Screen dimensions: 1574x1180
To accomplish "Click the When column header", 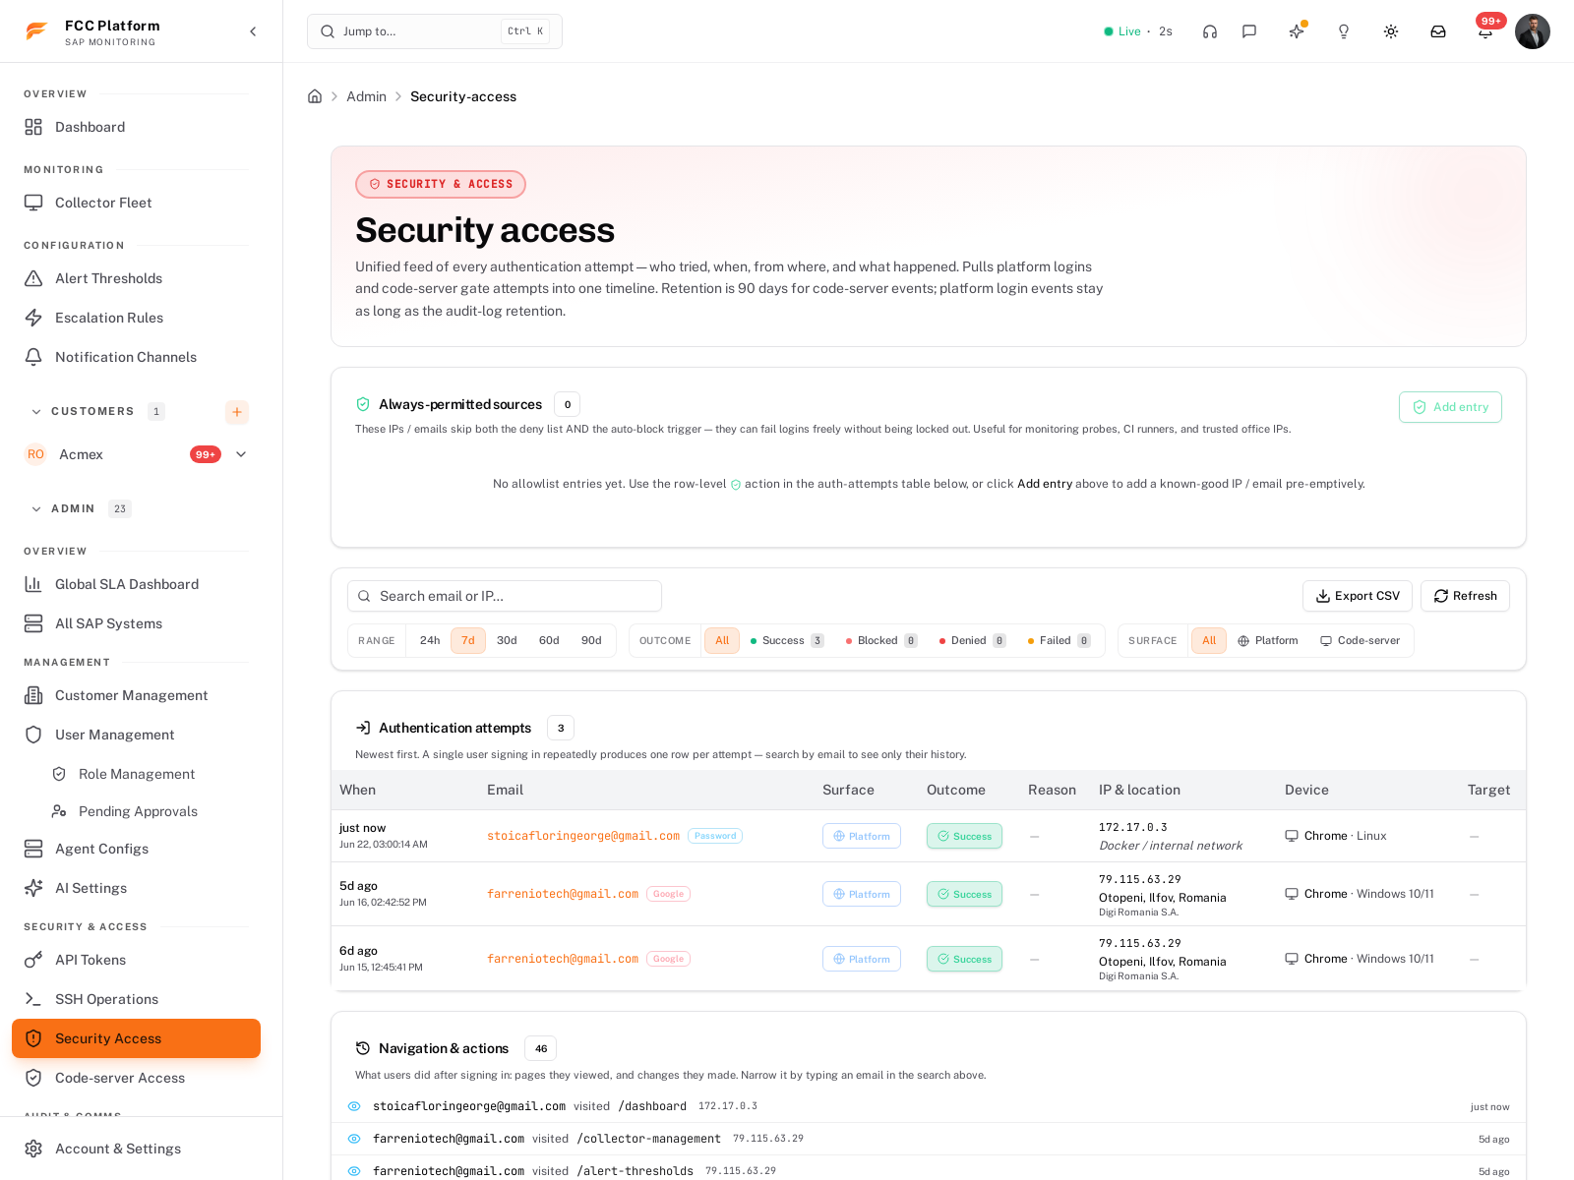I will pos(358,790).
